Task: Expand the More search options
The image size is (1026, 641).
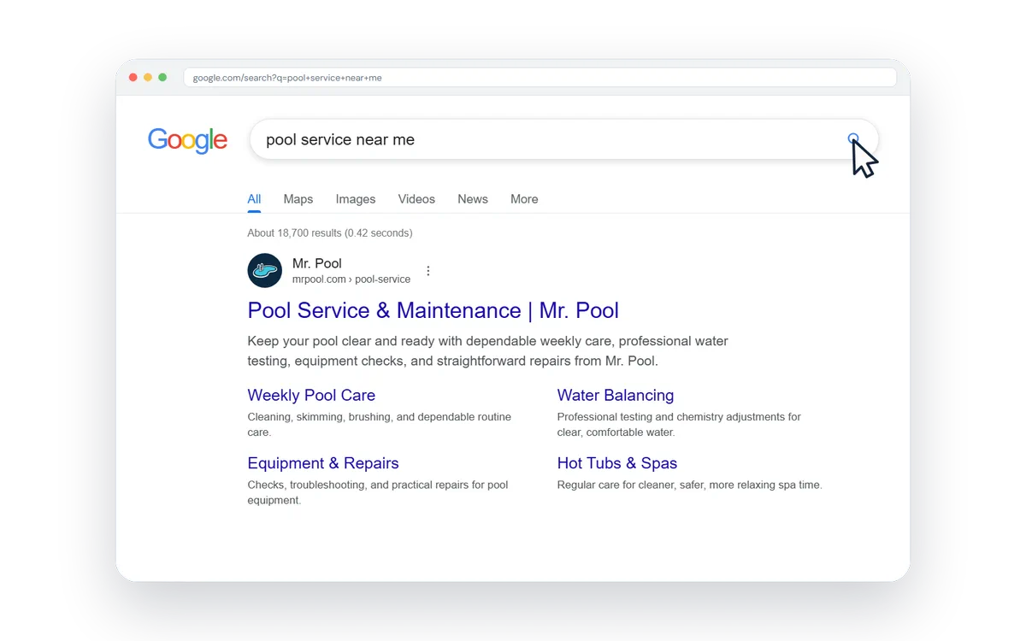Action: [524, 199]
